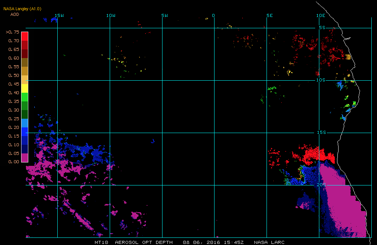
Task: Pick the brown 0.55 legend swatch
Action: (x=25, y=63)
